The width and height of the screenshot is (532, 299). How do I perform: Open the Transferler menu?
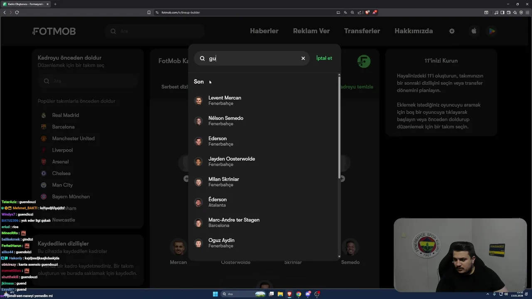pyautogui.click(x=362, y=31)
